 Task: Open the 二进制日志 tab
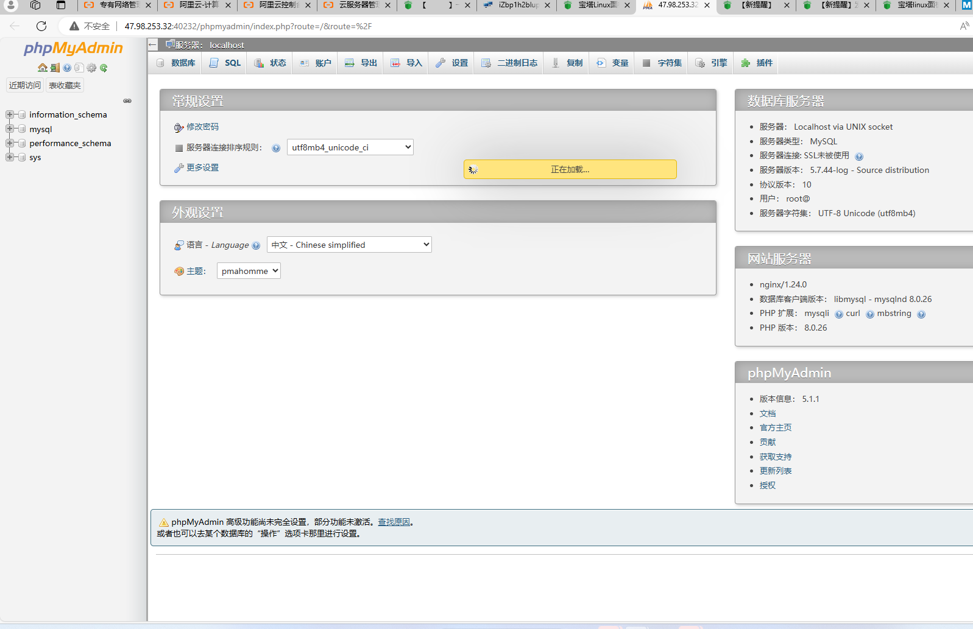[509, 63]
